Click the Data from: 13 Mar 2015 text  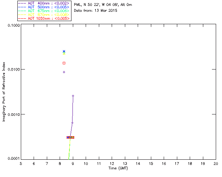96,11
